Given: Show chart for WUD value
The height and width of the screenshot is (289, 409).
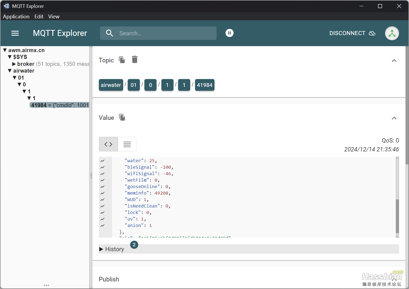Looking at the screenshot, I should (102, 200).
